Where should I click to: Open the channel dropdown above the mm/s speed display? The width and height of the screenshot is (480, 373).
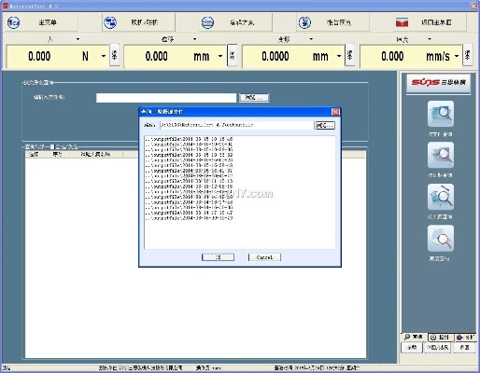pyautogui.click(x=430, y=39)
